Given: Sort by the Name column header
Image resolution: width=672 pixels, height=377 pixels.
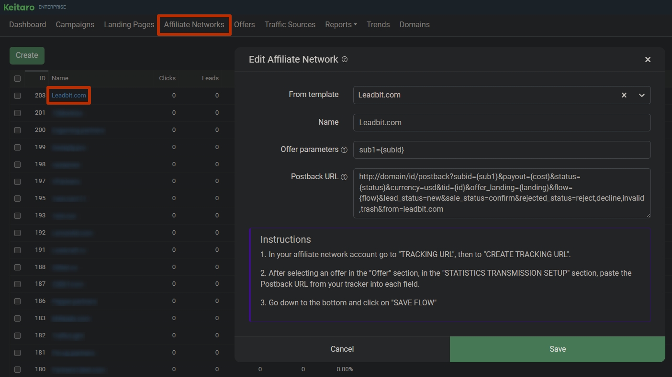Looking at the screenshot, I should point(60,78).
